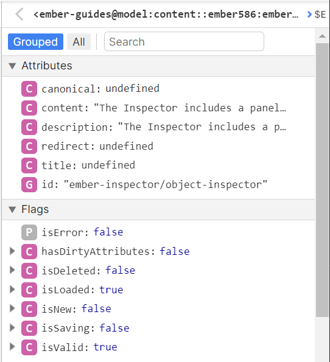
Task: Focus the property Search field
Action: point(184,41)
